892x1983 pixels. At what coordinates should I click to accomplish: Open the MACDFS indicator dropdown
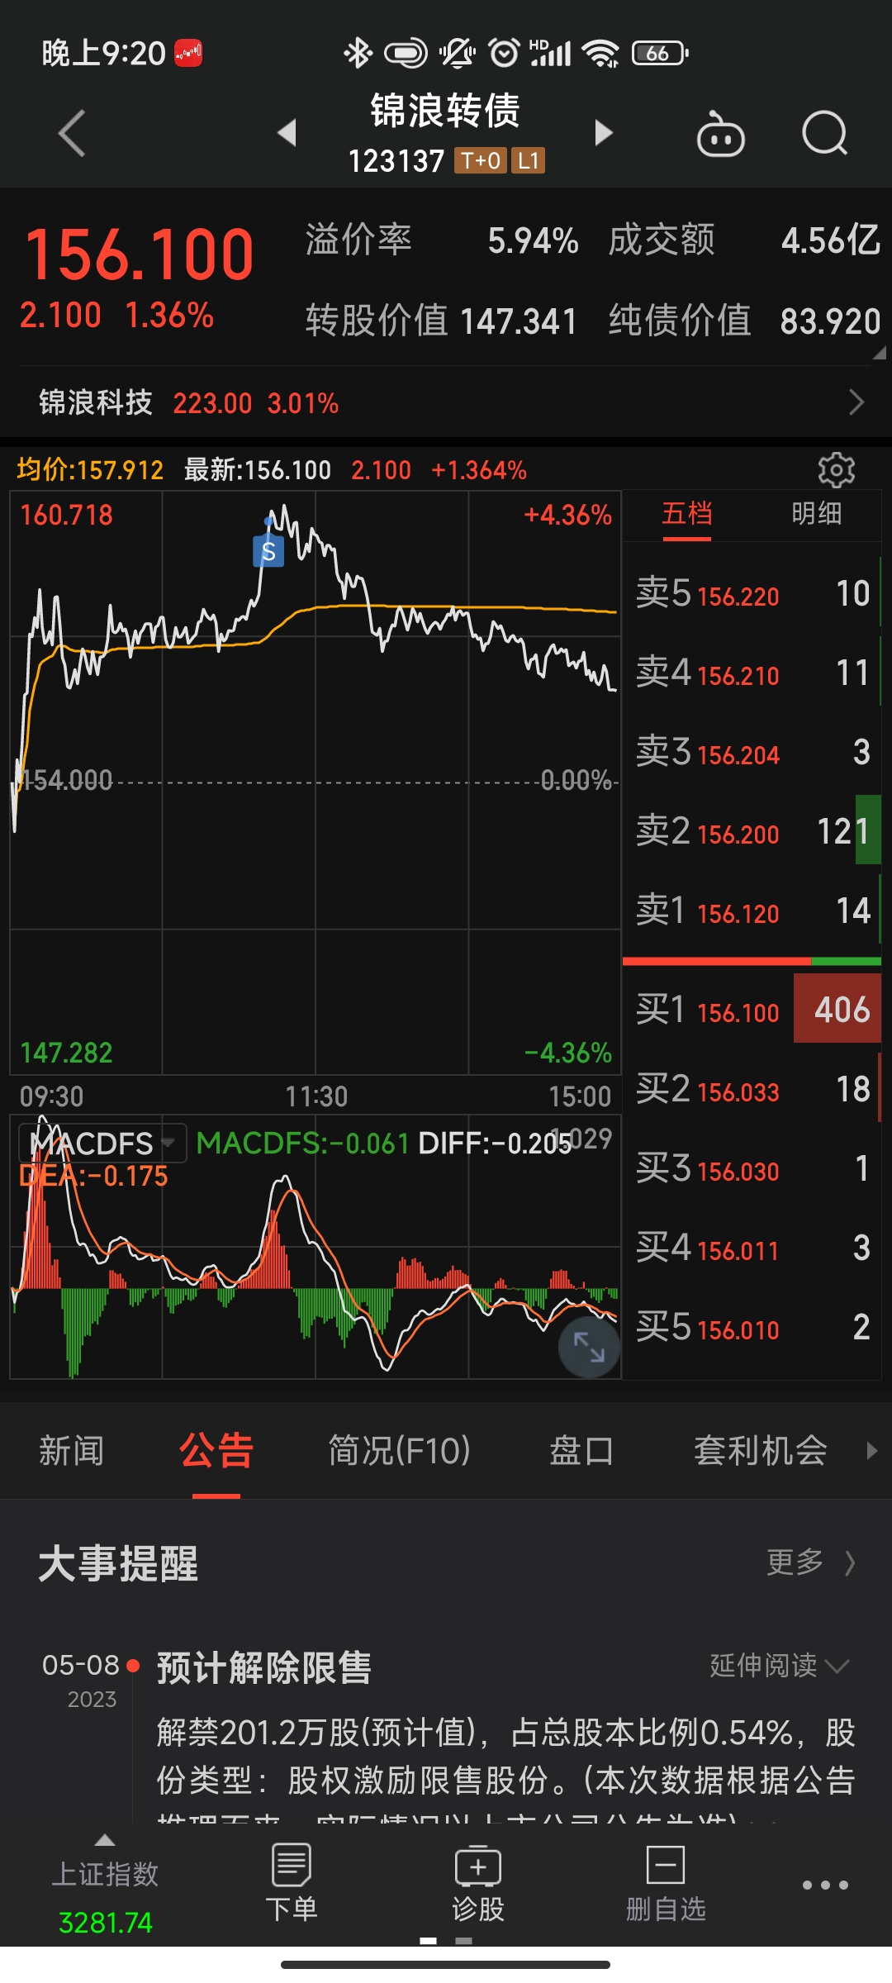(102, 1144)
